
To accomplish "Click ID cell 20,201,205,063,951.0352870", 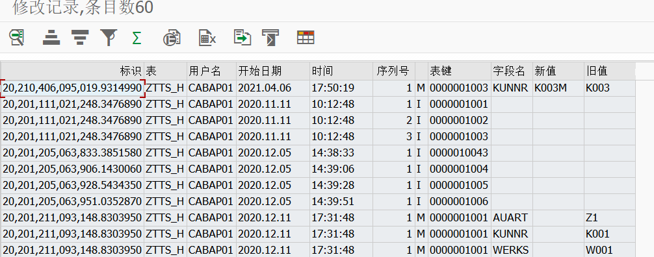I will (73, 202).
